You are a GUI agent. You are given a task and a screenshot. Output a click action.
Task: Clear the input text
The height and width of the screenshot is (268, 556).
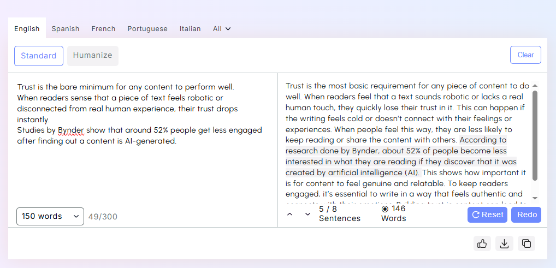coord(525,55)
